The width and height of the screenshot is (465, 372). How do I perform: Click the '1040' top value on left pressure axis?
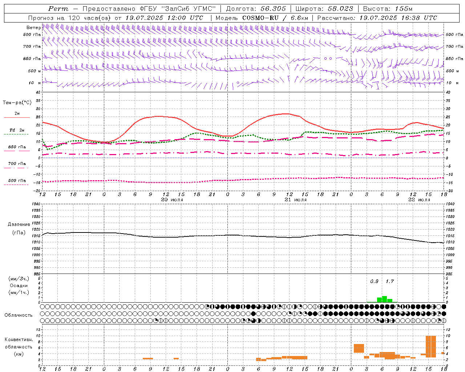(36, 204)
